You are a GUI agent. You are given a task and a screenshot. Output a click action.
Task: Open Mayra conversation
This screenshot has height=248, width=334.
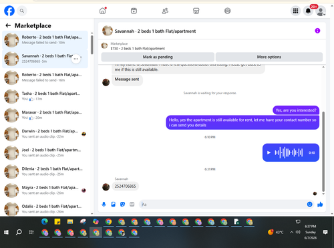click(x=45, y=191)
